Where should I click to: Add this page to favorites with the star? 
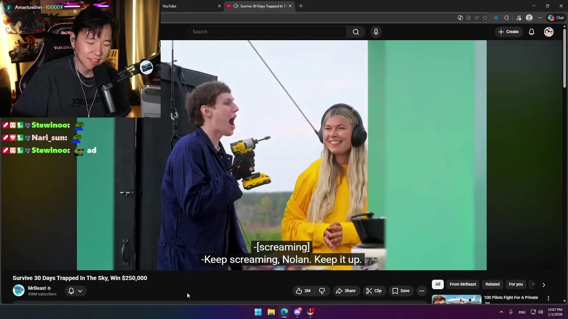click(x=485, y=18)
